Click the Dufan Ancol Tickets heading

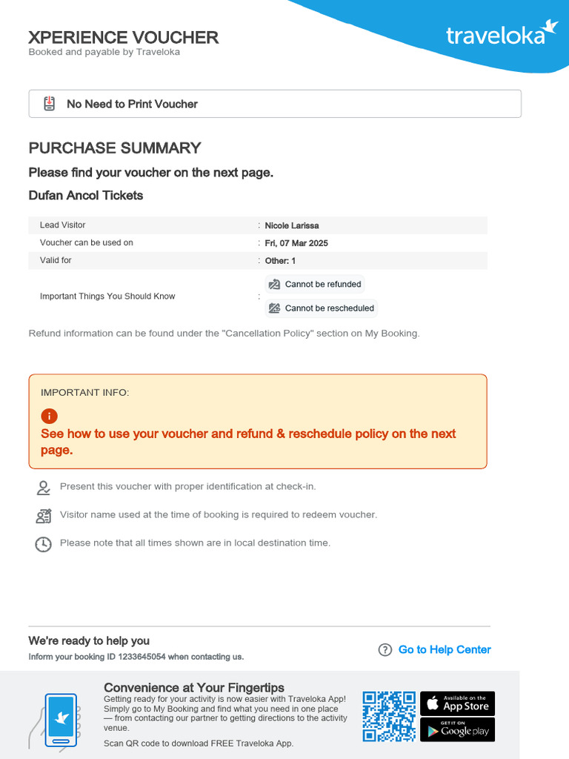(x=86, y=196)
